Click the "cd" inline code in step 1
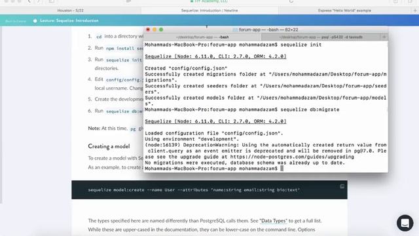419x236 pixels. (x=99, y=37)
